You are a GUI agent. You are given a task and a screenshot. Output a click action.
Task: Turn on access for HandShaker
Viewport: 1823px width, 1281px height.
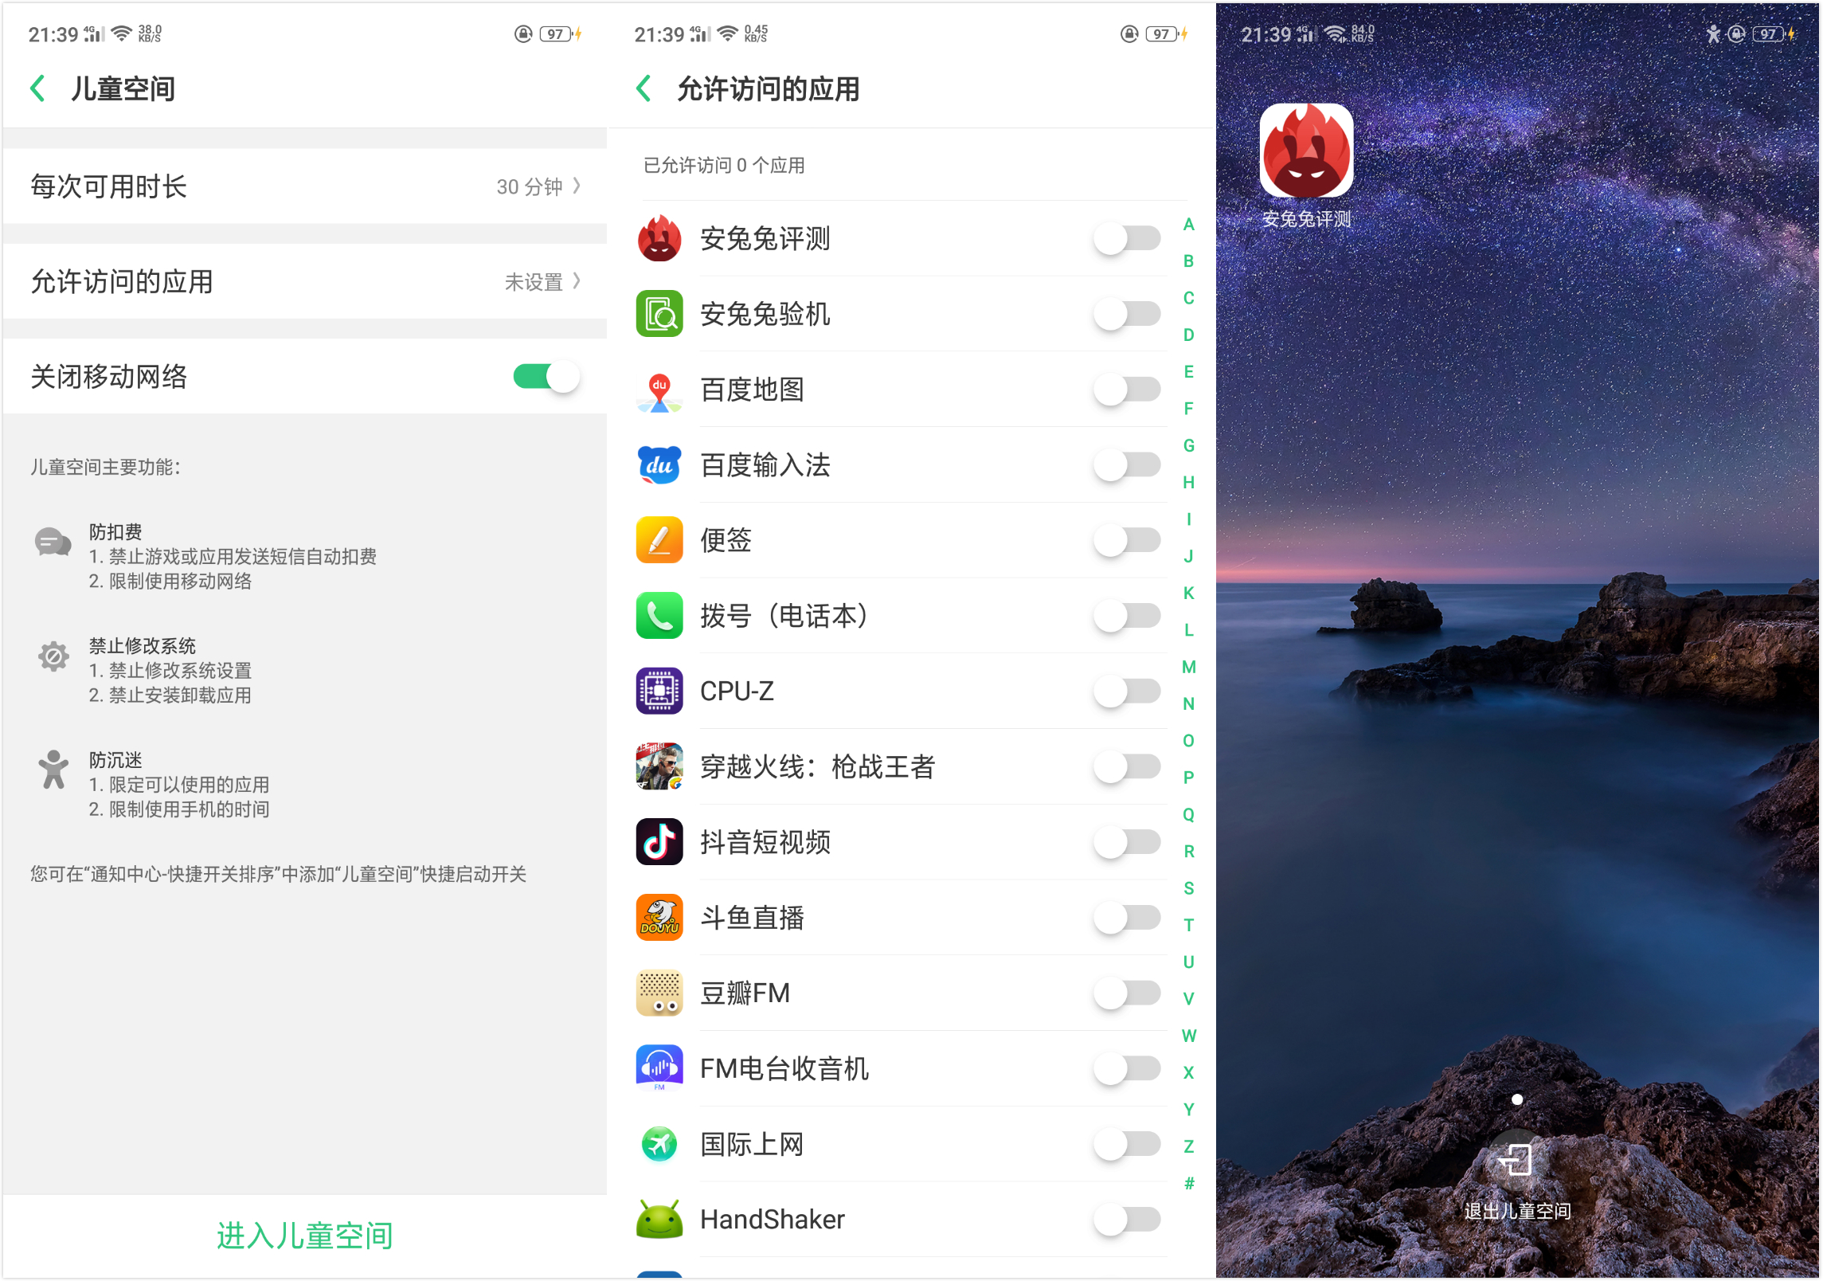pos(1126,1219)
